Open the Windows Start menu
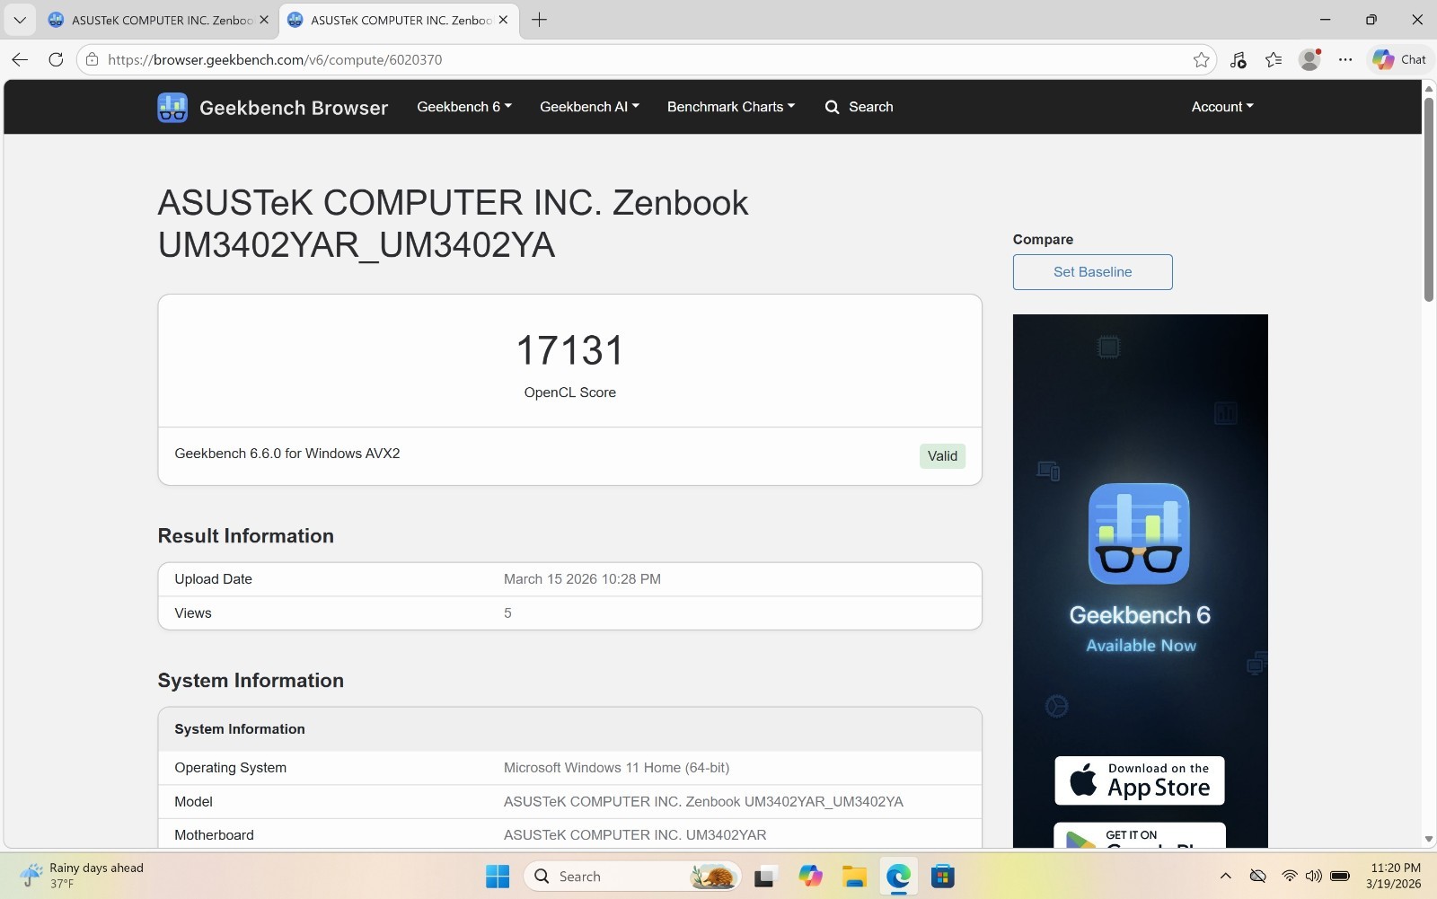 click(498, 876)
